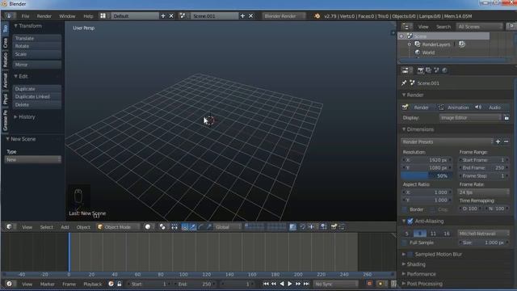
Task: Click the Rotate button in tool shelf
Action: click(x=37, y=46)
